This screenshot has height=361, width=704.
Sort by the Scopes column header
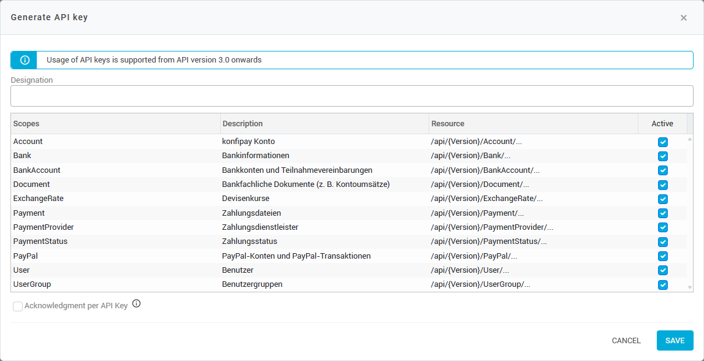115,124
